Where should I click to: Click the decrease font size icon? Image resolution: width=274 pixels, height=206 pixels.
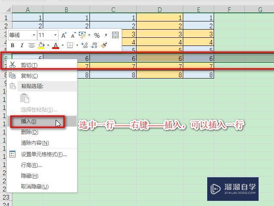[x=73, y=35]
